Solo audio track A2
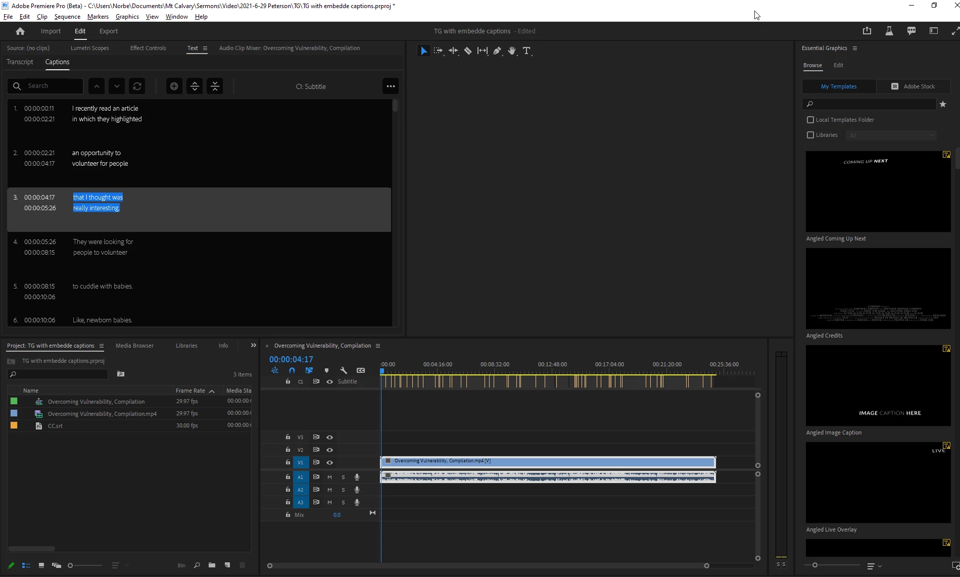Image resolution: width=960 pixels, height=577 pixels. click(343, 490)
